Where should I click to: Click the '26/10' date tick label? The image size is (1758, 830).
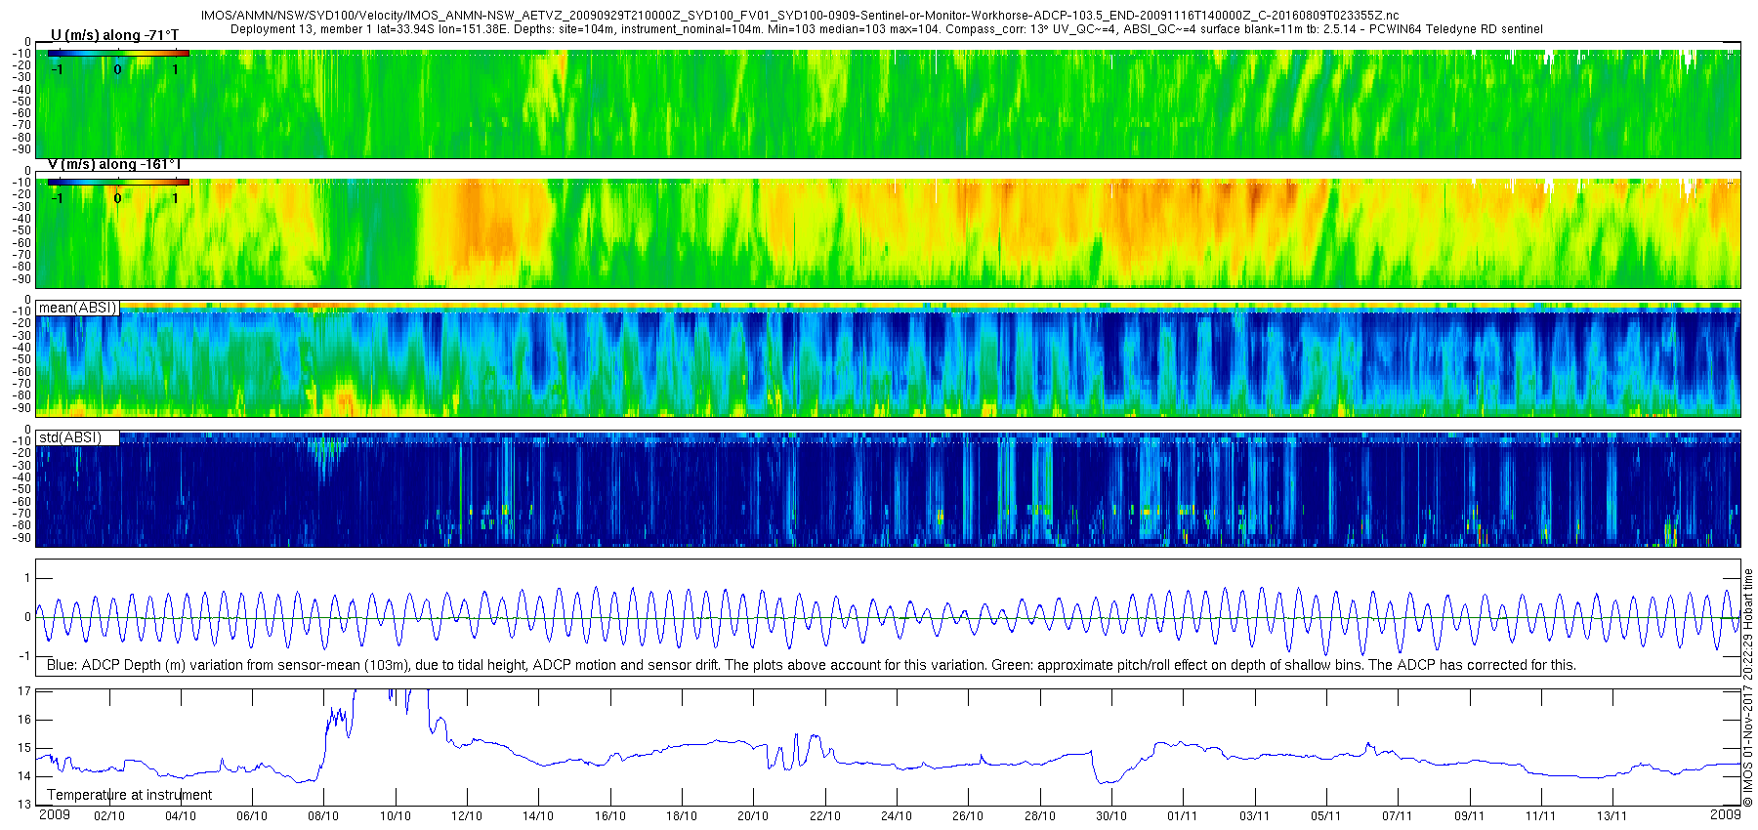(x=968, y=816)
